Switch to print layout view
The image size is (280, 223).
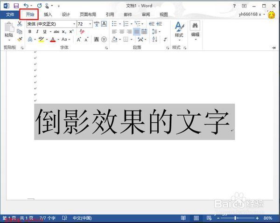pos(196,218)
